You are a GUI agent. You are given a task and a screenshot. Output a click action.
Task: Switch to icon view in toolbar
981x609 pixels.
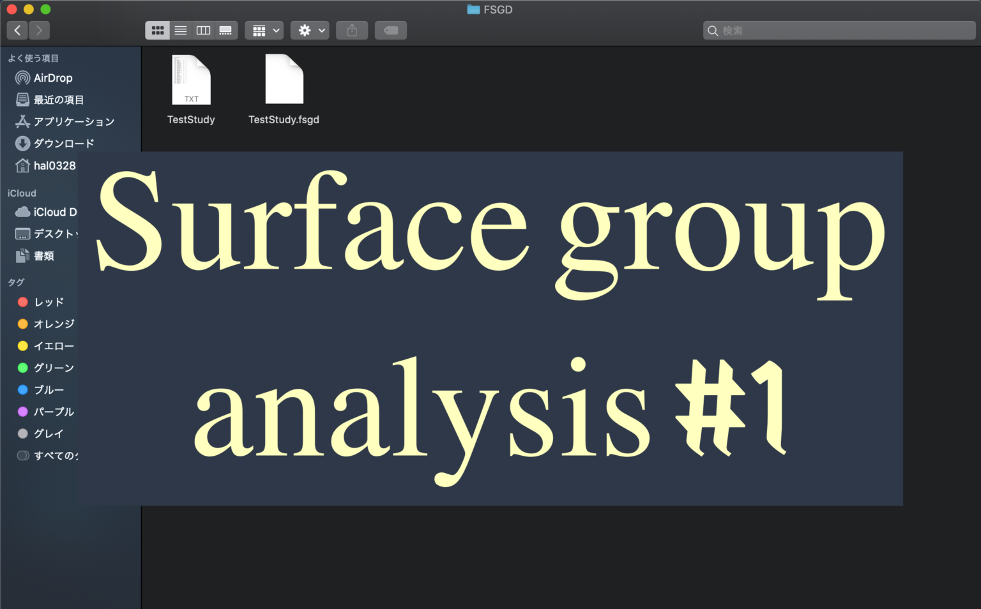(x=157, y=30)
